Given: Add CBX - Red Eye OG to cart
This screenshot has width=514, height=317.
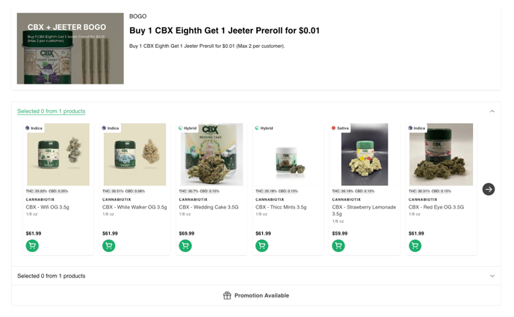Looking at the screenshot, I should (415, 245).
